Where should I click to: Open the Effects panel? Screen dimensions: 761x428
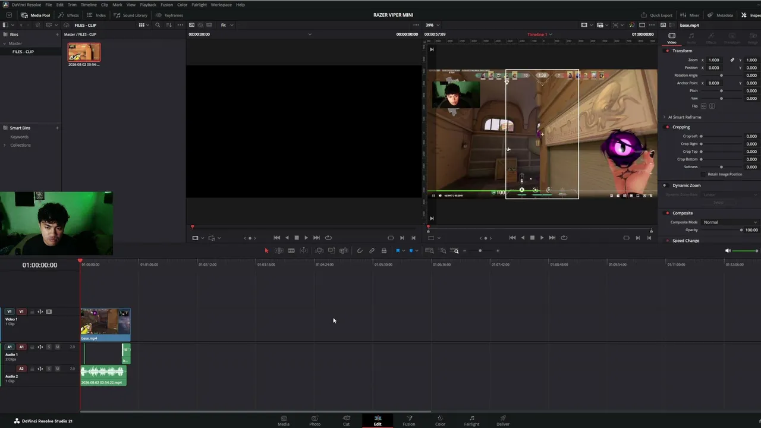click(x=69, y=15)
